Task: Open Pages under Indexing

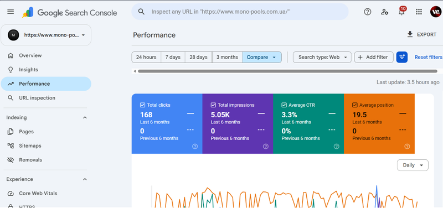Action: 46,132
